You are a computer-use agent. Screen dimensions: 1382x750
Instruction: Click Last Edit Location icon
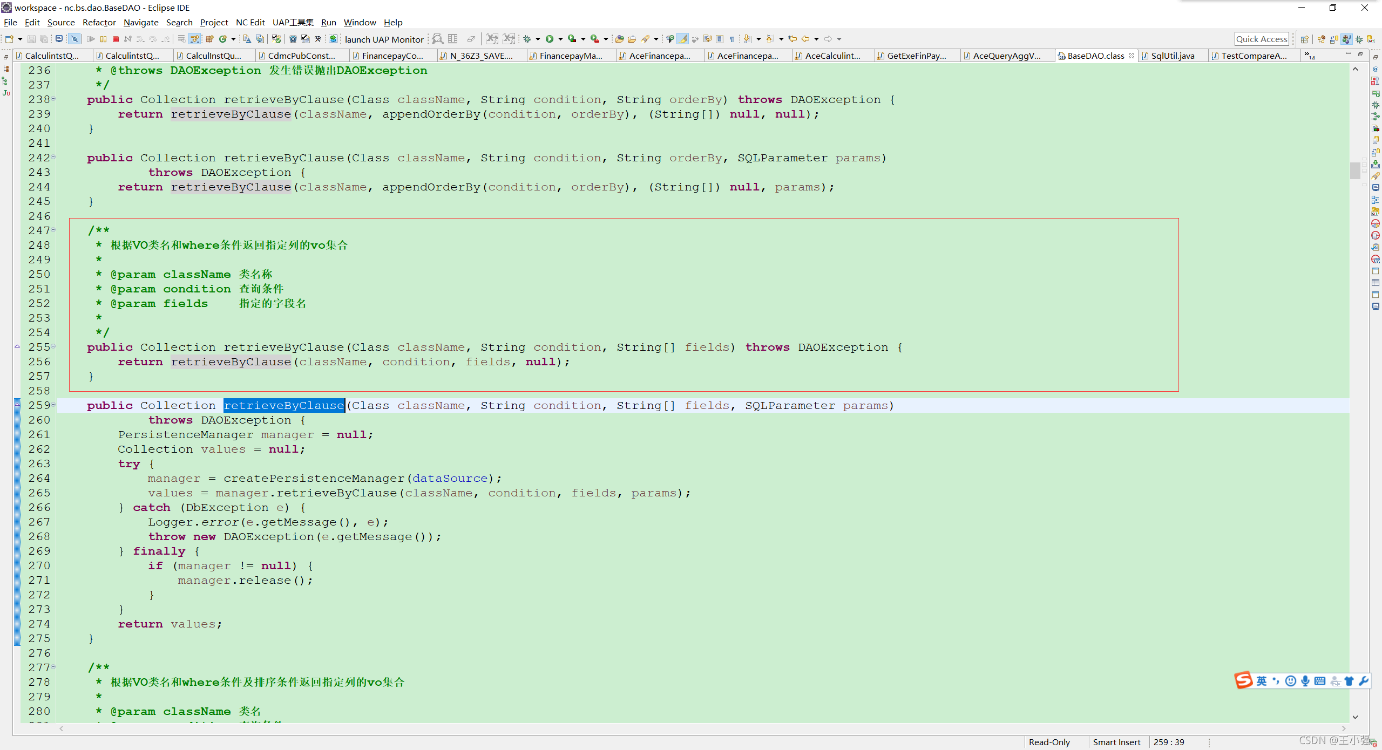[x=792, y=39]
